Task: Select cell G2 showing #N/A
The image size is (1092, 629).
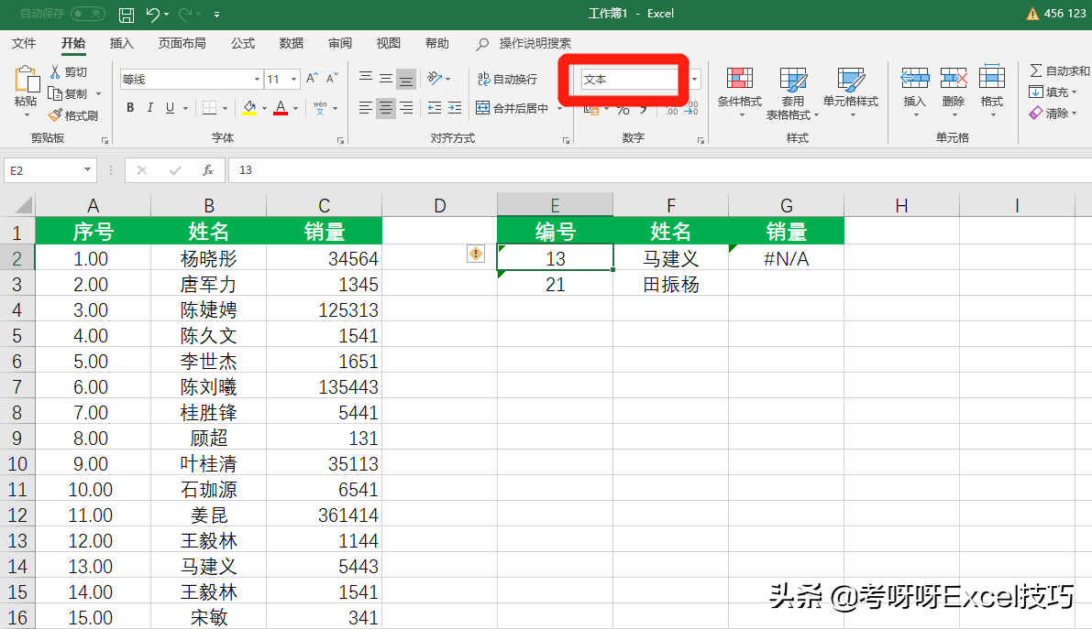Action: click(x=786, y=258)
